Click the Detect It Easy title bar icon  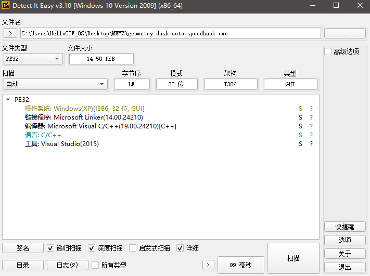click(6, 5)
